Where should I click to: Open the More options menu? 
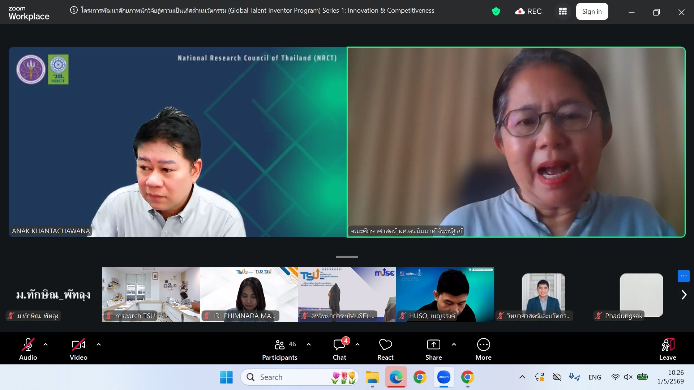483,349
